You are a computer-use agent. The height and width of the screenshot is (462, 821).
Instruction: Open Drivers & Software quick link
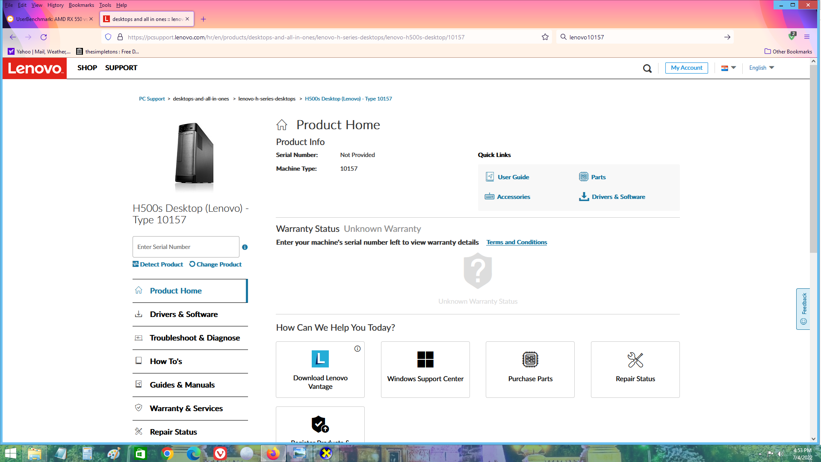click(612, 197)
